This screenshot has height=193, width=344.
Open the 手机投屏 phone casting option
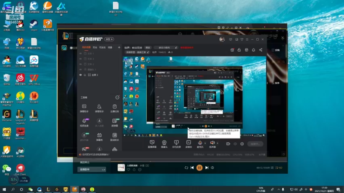[x=176, y=144]
